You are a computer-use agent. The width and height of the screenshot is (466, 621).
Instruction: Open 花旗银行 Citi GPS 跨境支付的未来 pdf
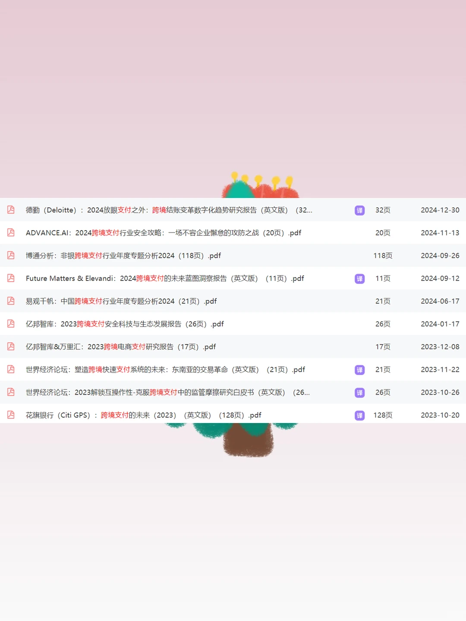click(144, 415)
